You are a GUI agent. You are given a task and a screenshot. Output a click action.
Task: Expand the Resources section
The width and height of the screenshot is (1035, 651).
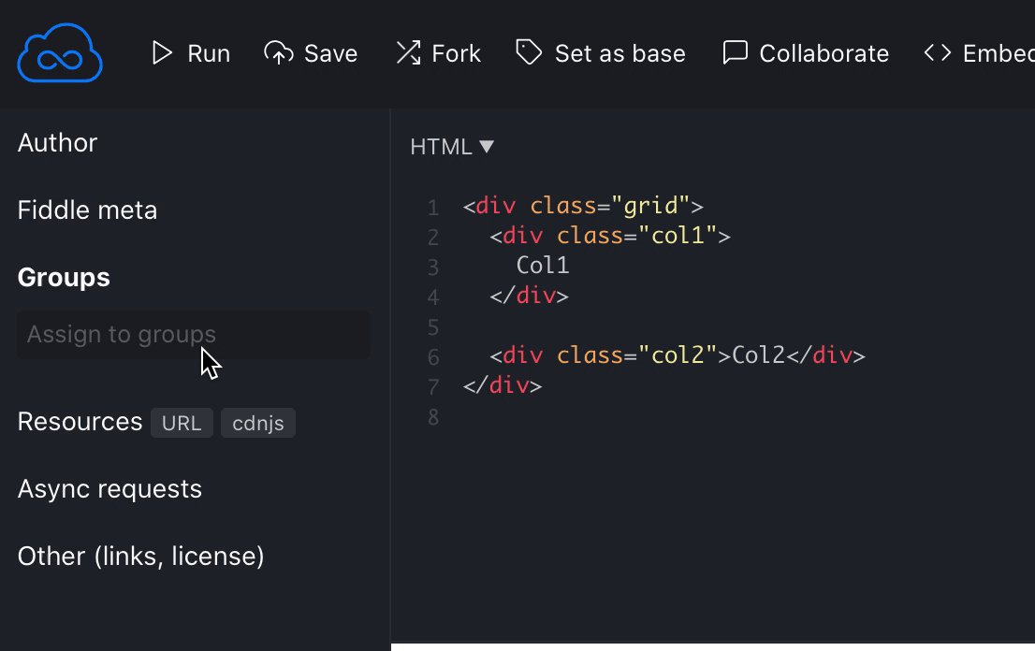click(80, 422)
